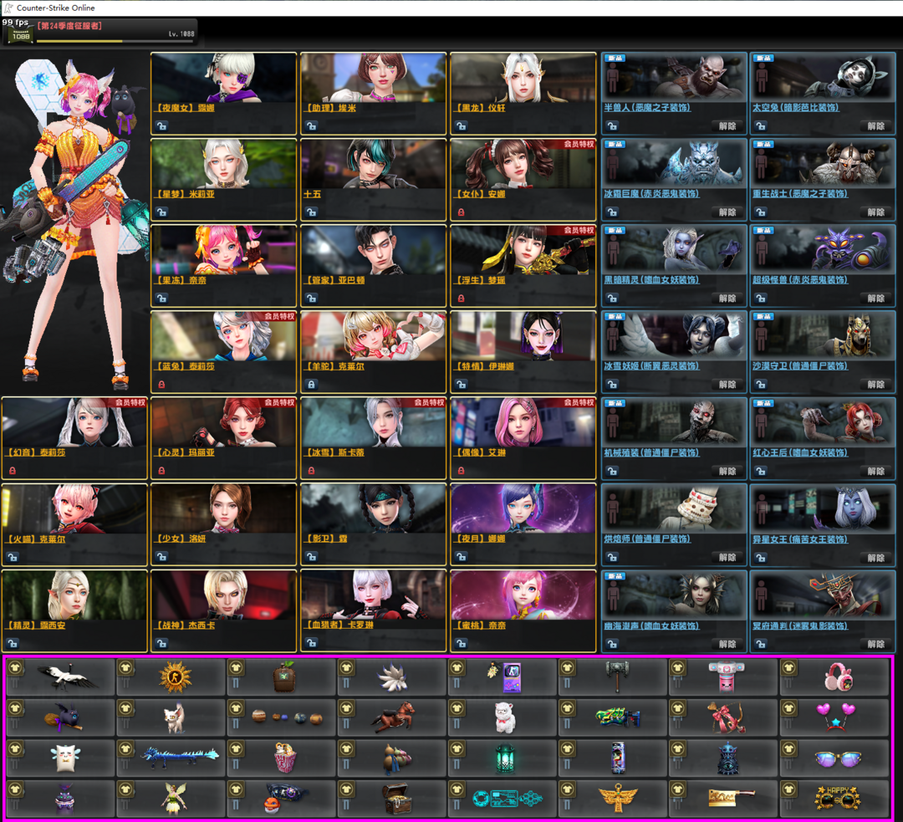The height and width of the screenshot is (822, 903).
Task: Toggle the red lock on 【女仆】安娜
Action: tap(461, 212)
